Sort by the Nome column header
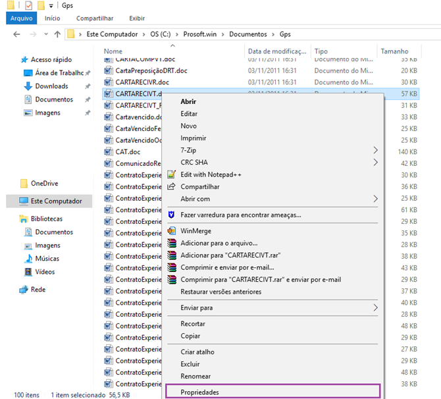The height and width of the screenshot is (399, 441). click(113, 51)
